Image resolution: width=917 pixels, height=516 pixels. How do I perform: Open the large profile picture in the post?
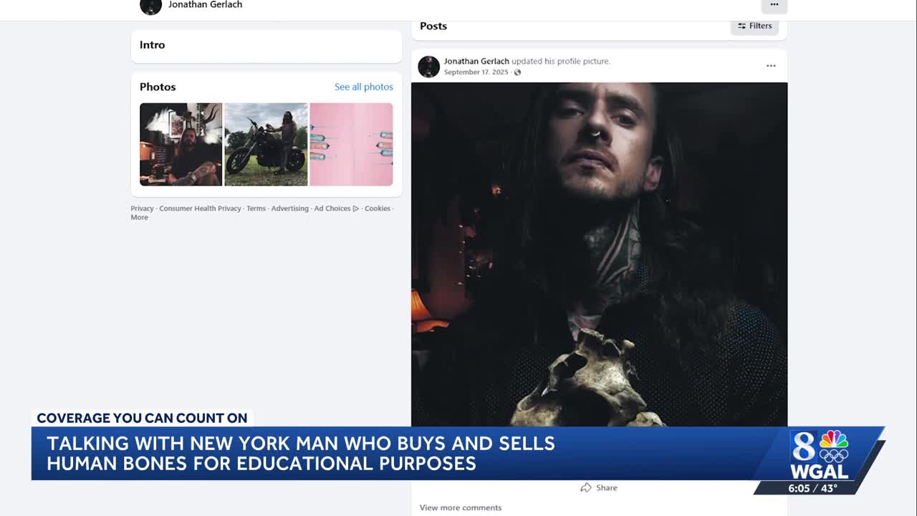point(599,251)
